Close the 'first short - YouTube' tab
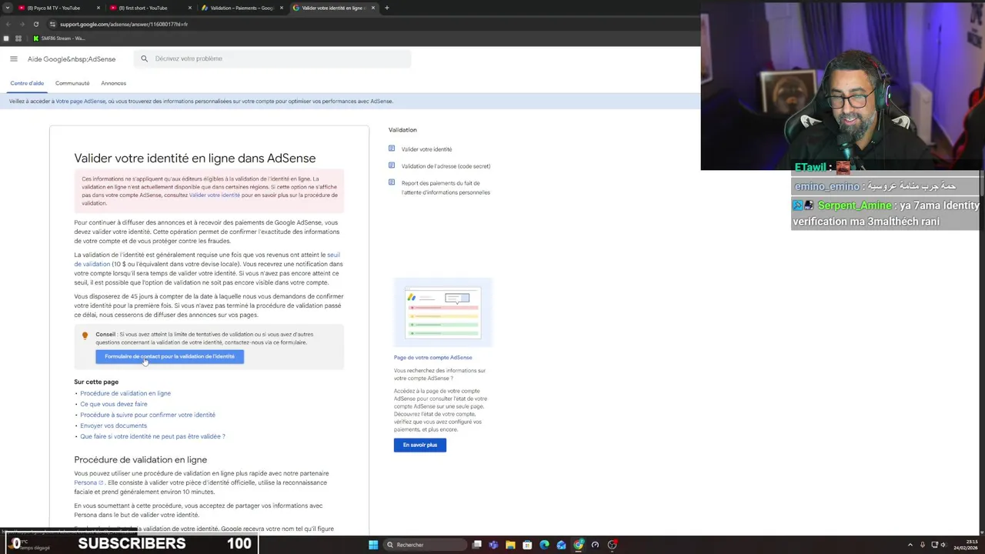 (190, 8)
